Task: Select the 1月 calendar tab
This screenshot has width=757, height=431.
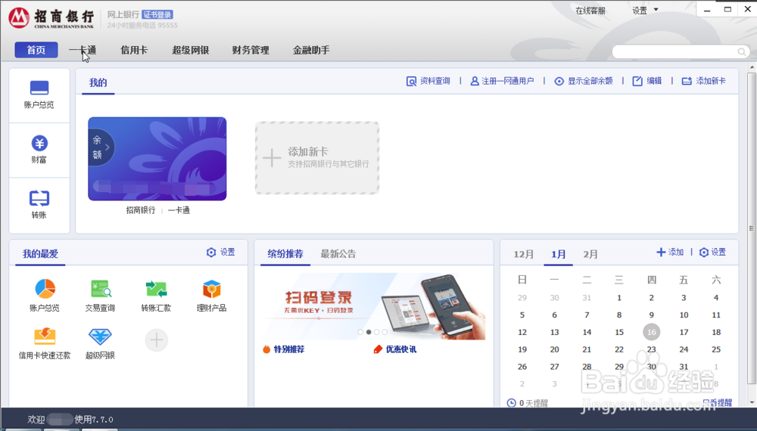Action: click(559, 255)
